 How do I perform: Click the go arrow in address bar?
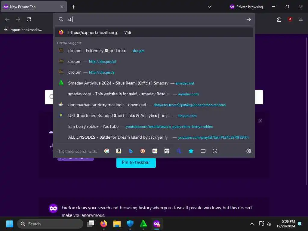pos(249,19)
